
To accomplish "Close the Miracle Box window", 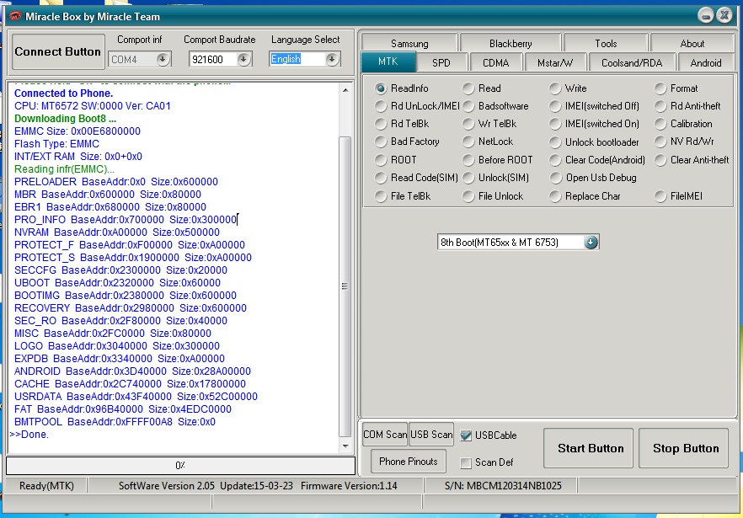I will [724, 16].
